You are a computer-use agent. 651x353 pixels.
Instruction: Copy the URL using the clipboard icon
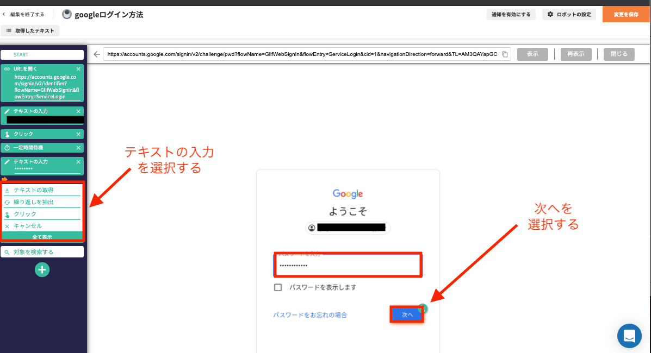point(505,54)
